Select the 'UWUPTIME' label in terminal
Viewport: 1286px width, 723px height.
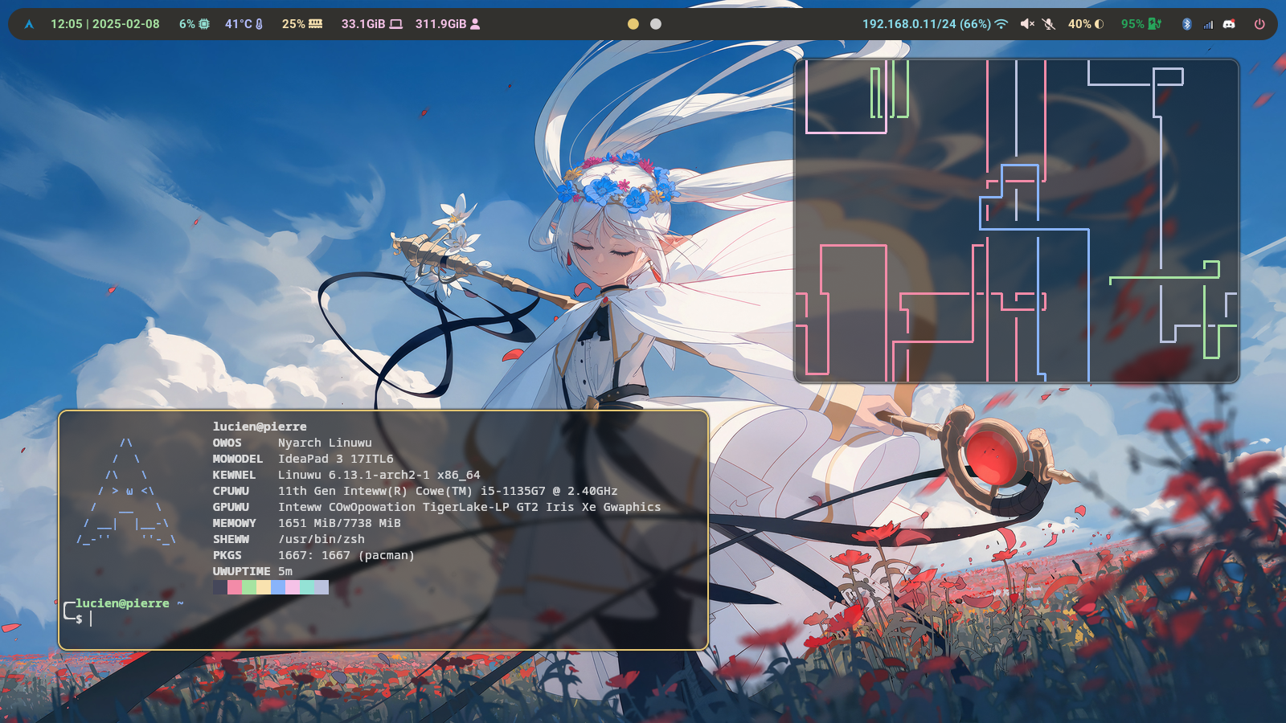(241, 571)
